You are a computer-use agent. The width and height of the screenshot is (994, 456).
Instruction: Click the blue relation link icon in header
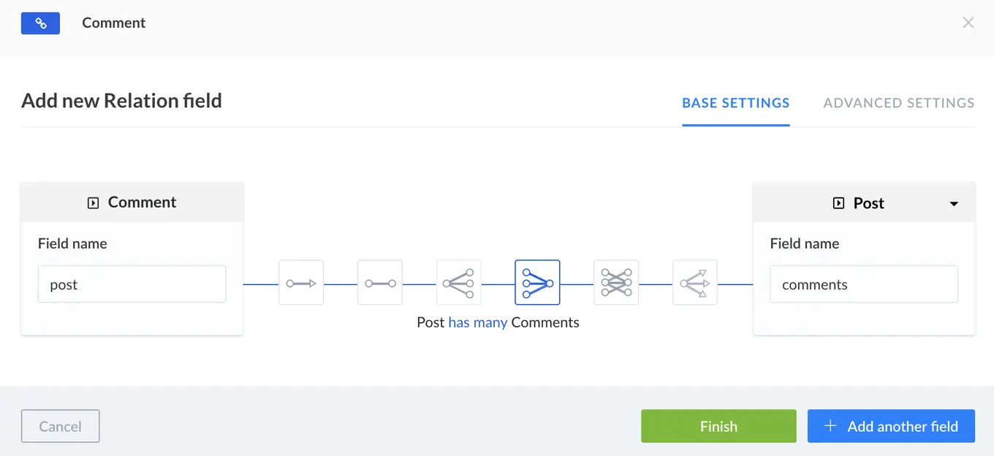40,23
